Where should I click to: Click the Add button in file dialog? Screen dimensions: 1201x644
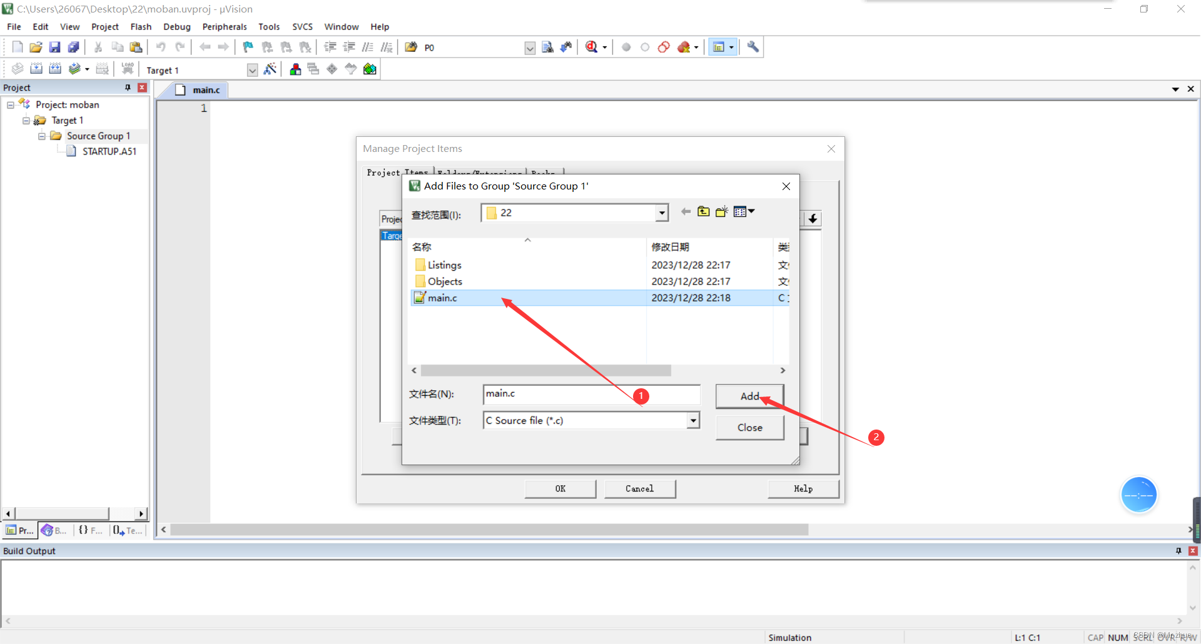tap(749, 396)
